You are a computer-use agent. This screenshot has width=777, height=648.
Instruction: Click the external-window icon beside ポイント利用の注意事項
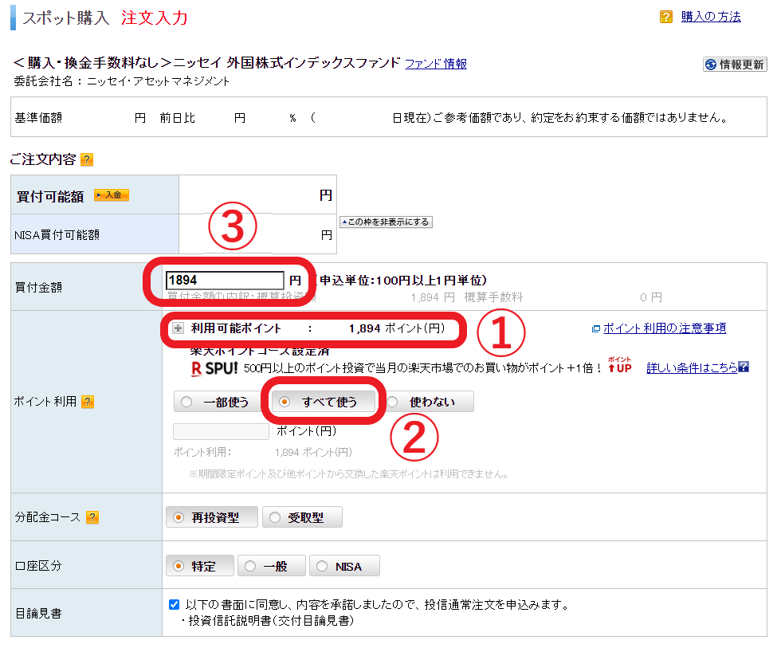[596, 328]
